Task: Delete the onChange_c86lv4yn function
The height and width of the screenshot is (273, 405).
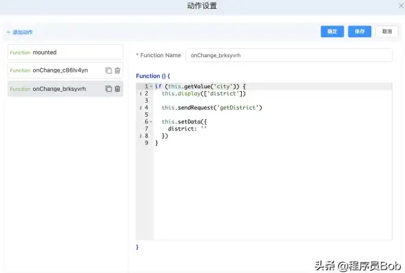Action: point(118,70)
